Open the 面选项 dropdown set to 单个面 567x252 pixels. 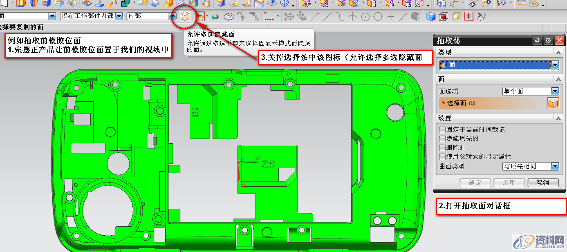click(x=555, y=91)
